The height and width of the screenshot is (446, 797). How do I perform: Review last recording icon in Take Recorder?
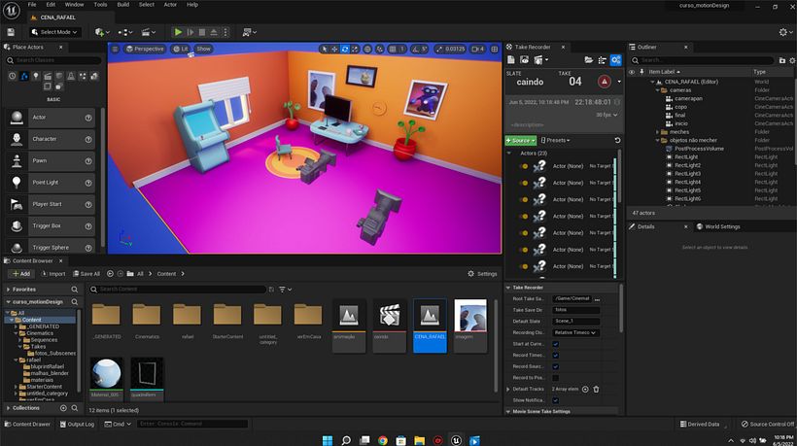(524, 60)
